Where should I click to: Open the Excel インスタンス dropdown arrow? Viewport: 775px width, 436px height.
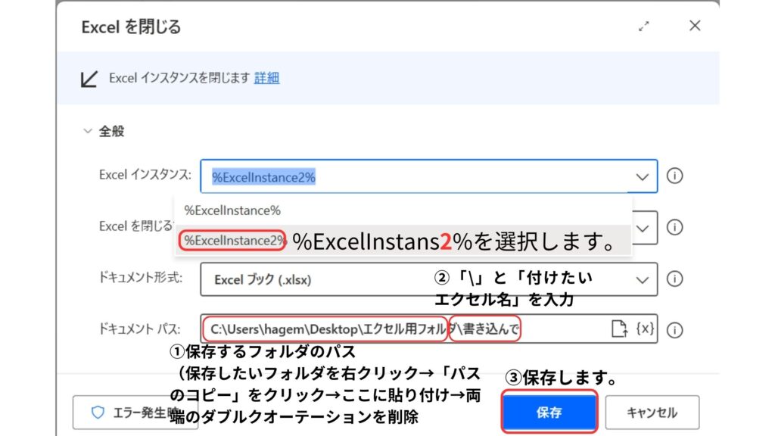pyautogui.click(x=642, y=177)
